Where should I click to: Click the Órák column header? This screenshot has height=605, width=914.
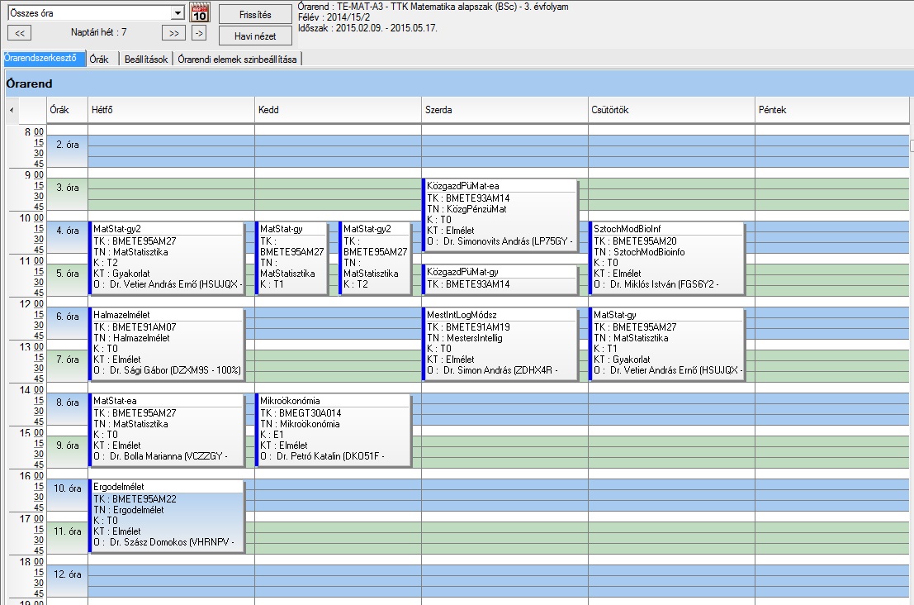(67, 110)
